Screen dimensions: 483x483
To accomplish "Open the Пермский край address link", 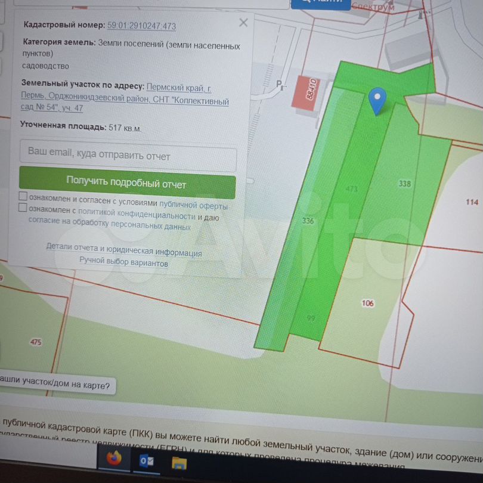I will point(179,88).
